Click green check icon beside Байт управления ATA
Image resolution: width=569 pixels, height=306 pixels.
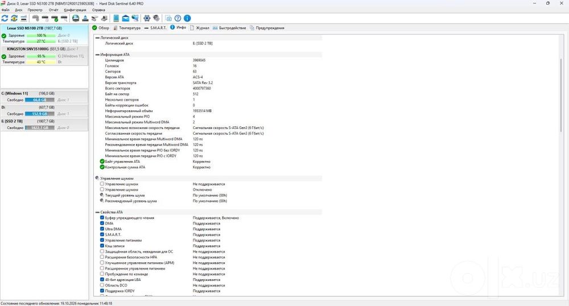[102, 162]
